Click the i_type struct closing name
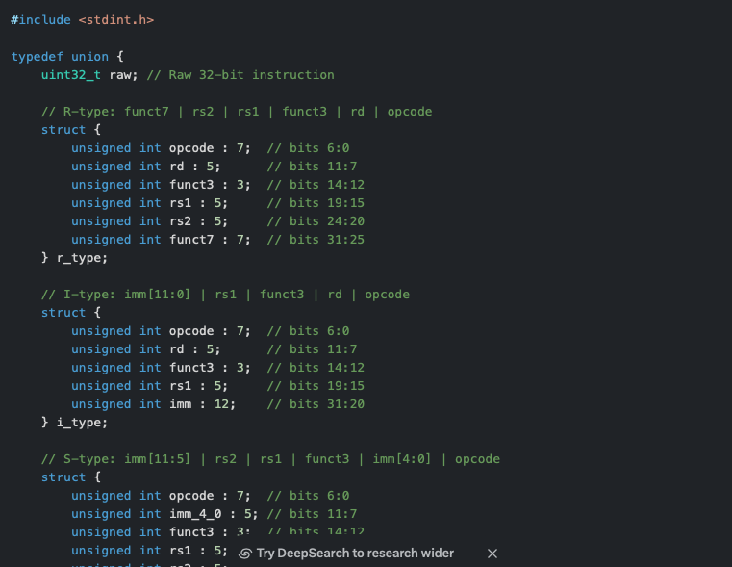The image size is (732, 567). (82, 423)
